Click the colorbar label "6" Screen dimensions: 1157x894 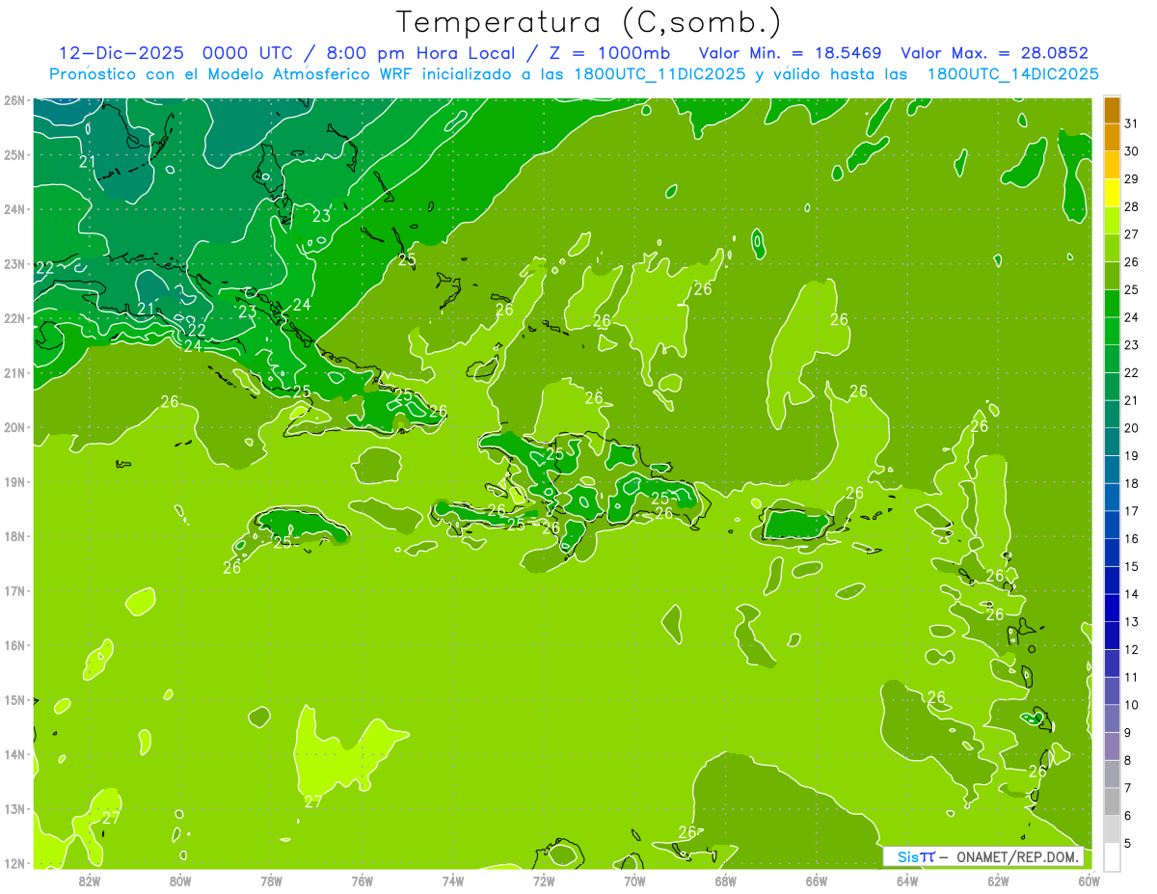tap(1128, 816)
